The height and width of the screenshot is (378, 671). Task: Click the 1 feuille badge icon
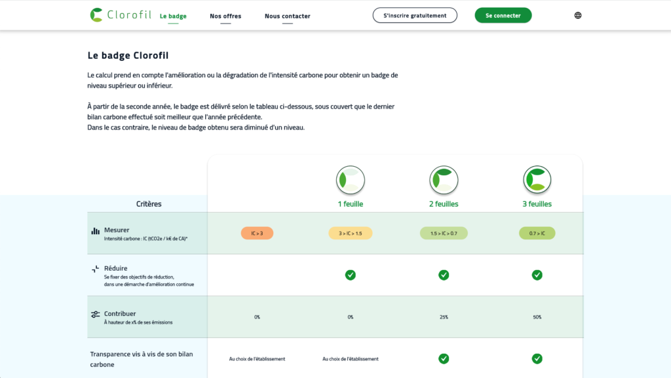click(x=351, y=179)
